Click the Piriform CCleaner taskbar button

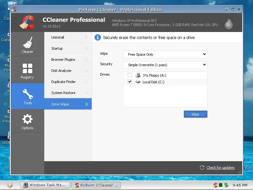pos(96,185)
